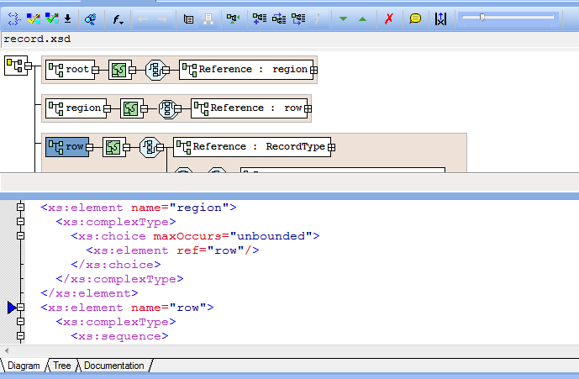Collapse the xs:sequence code fold
The width and height of the screenshot is (579, 379).
tap(21, 336)
